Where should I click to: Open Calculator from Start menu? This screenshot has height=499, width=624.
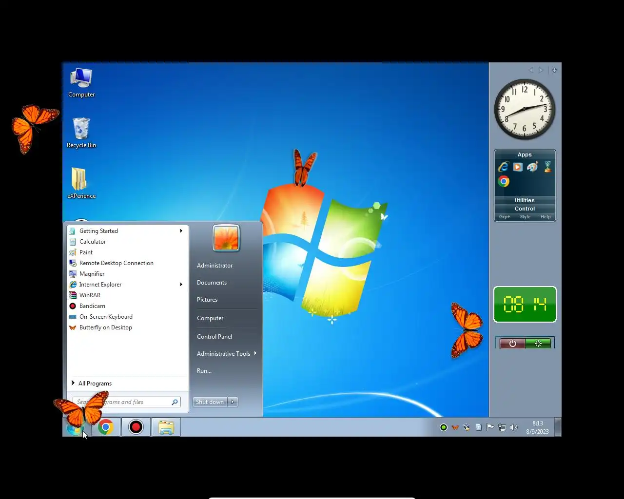tap(128, 242)
